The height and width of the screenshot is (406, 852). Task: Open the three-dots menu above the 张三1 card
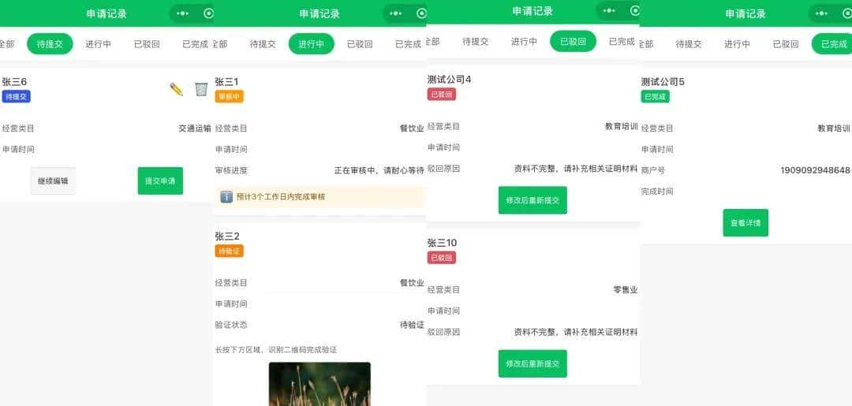point(396,13)
